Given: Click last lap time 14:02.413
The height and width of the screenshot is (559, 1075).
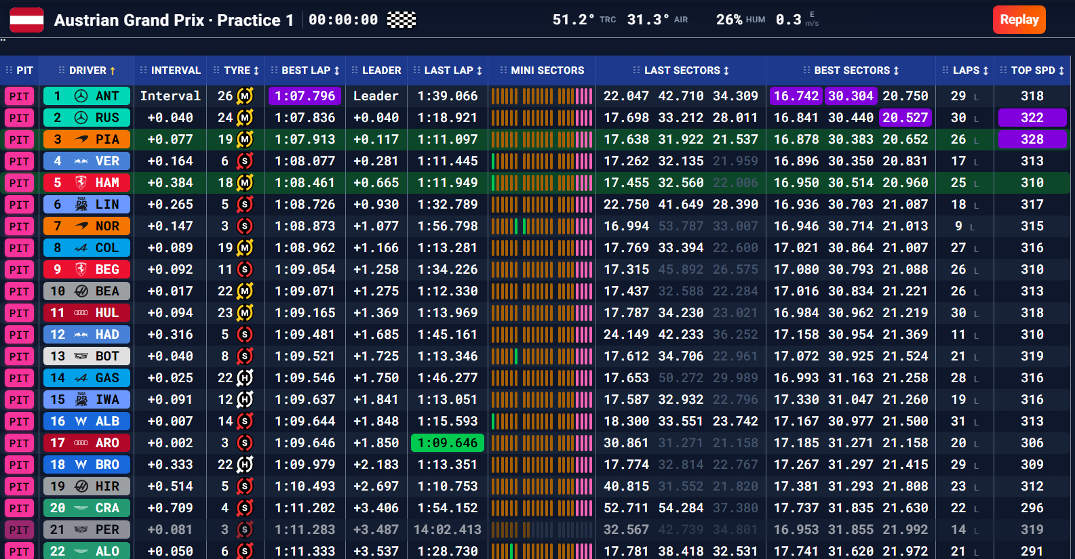Looking at the screenshot, I should click(447, 530).
